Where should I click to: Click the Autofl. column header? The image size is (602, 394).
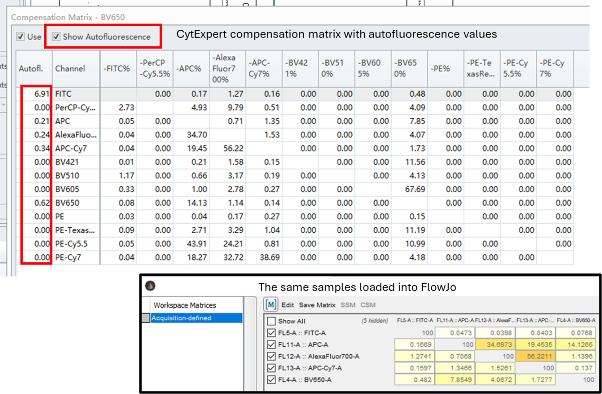[x=34, y=69]
